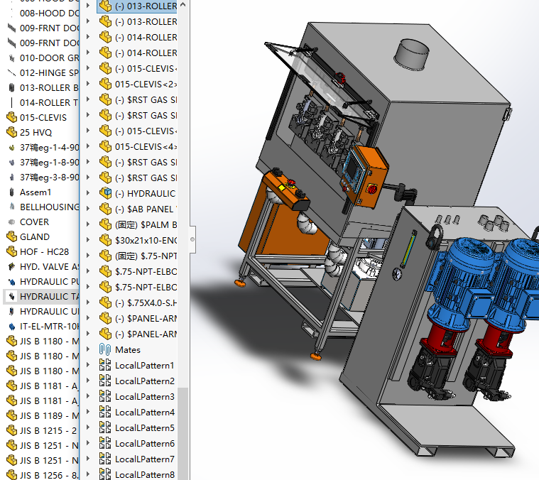The image size is (539, 480).
Task: Click the HYD. VALVE A thumbnail icon
Action: (11, 266)
